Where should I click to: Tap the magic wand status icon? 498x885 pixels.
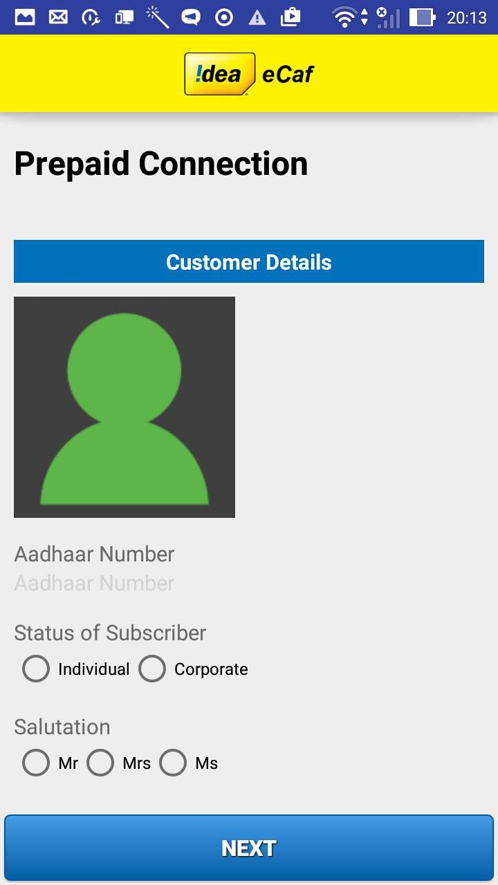[x=158, y=17]
